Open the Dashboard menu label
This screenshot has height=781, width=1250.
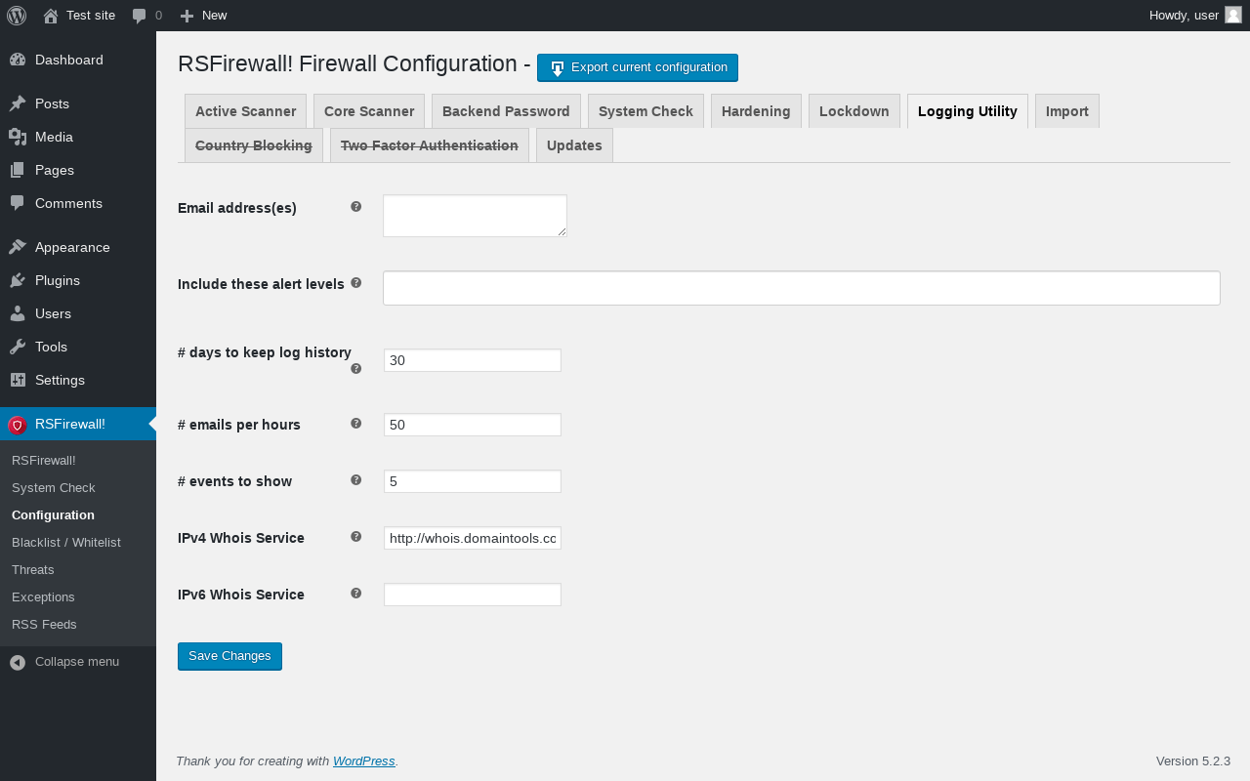coord(69,60)
